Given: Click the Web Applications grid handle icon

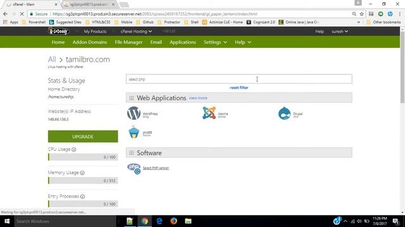Looking at the screenshot, I should coord(132,98).
